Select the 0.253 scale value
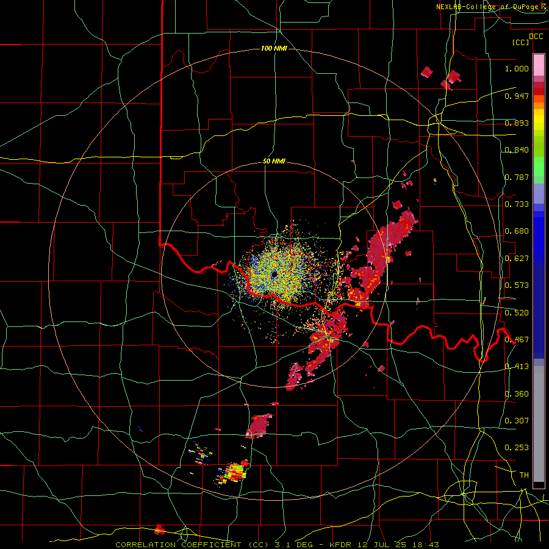 (517, 448)
